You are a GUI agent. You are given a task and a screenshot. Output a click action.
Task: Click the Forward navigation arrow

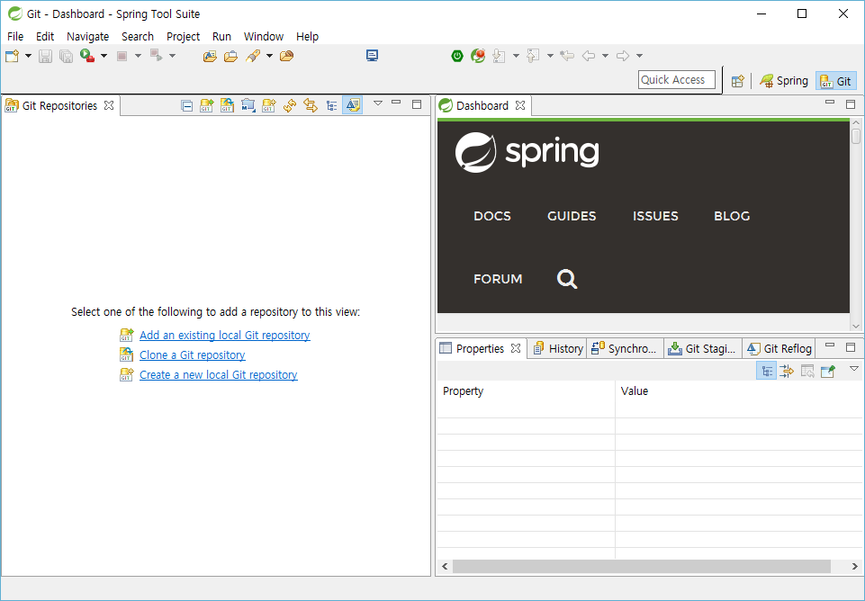pos(623,56)
